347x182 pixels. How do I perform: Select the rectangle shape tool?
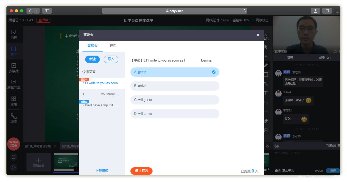click(x=266, y=75)
